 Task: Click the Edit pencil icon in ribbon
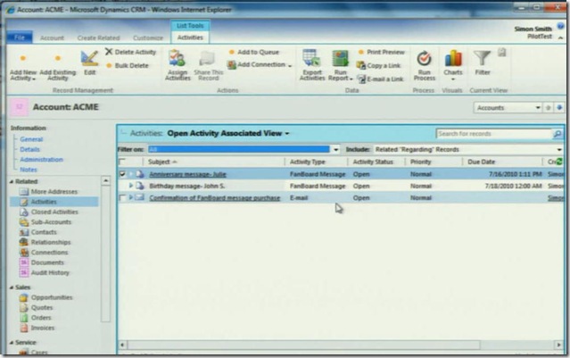tap(89, 58)
